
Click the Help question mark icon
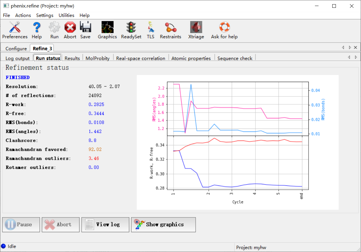point(36,27)
